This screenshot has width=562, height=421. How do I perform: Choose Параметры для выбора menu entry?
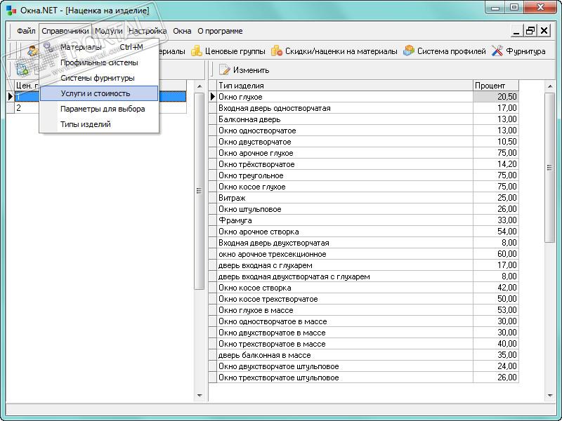[x=99, y=109]
